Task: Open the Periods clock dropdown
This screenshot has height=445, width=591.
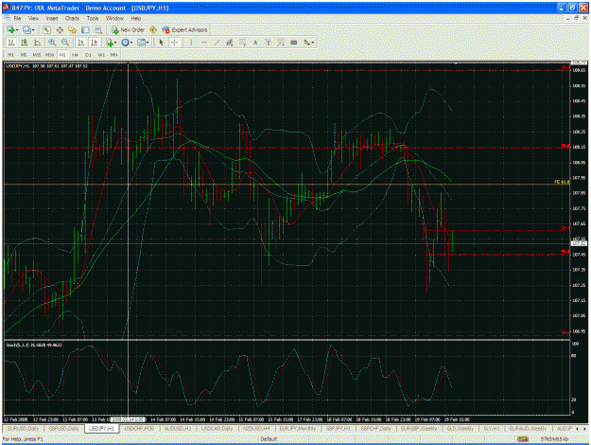Action: [x=127, y=43]
